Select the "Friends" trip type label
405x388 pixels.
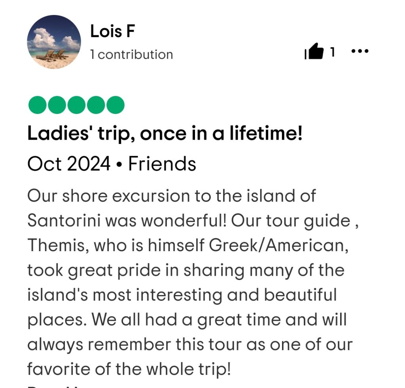[x=162, y=163]
